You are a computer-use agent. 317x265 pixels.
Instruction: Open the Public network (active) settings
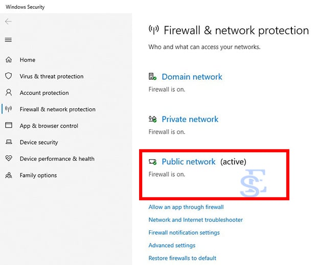point(189,161)
